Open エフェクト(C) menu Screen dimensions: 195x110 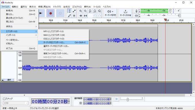pyautogui.click(x=77, y=7)
